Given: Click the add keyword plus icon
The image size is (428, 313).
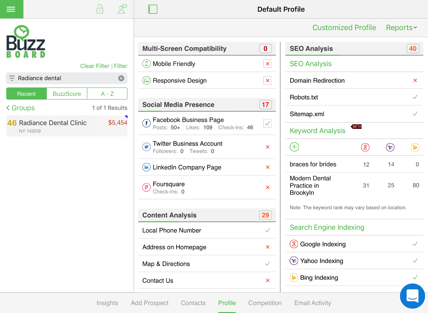Looking at the screenshot, I should click(294, 147).
